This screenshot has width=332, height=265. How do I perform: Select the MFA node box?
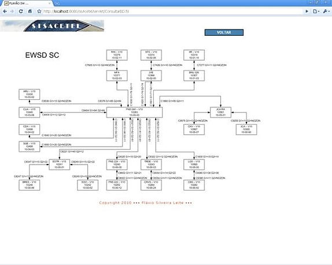pyautogui.click(x=117, y=76)
